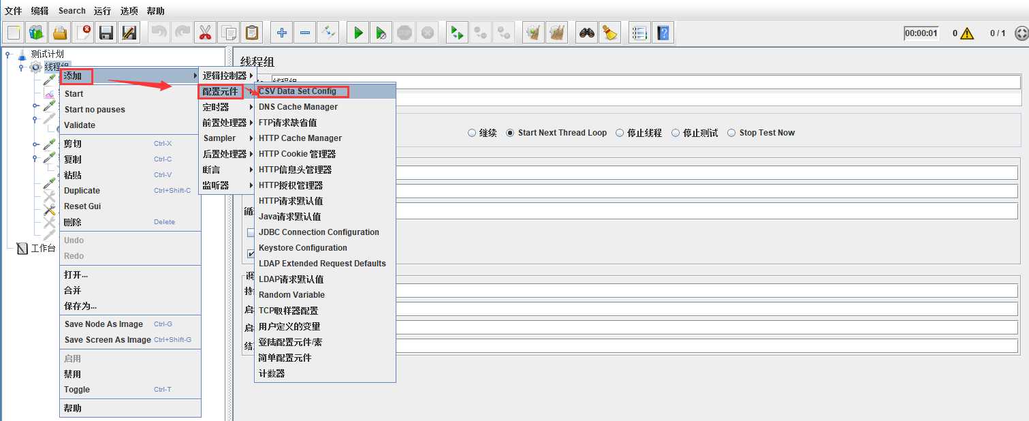
Task: Expand the Sampler submenu
Action: [x=227, y=138]
